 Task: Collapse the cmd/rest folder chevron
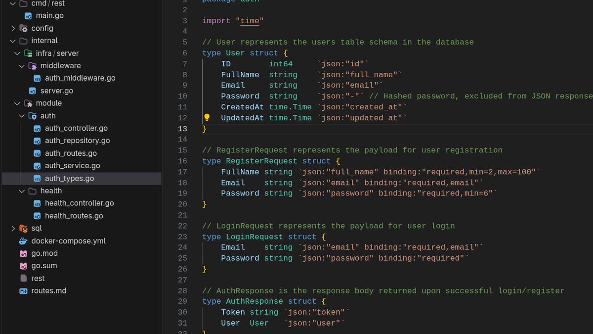click(13, 3)
